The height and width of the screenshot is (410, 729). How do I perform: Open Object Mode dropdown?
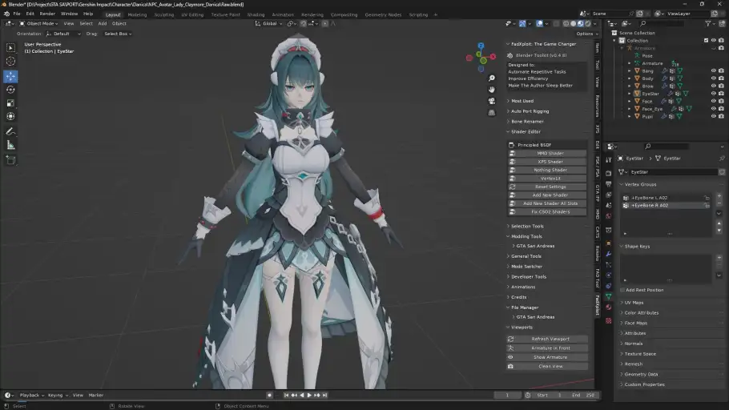(x=38, y=24)
